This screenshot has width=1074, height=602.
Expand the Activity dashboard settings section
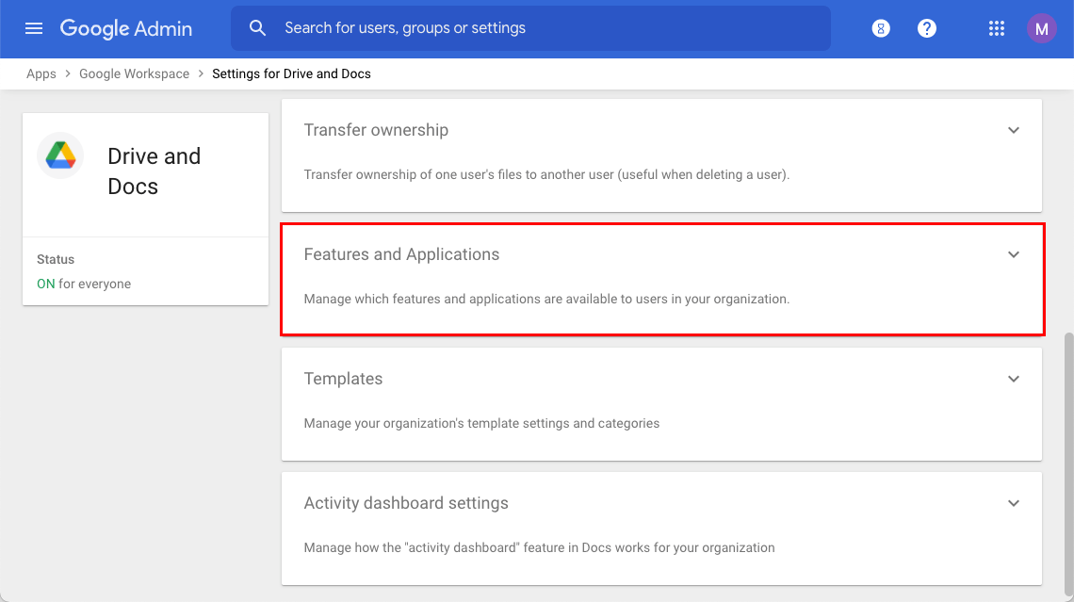pos(1014,502)
